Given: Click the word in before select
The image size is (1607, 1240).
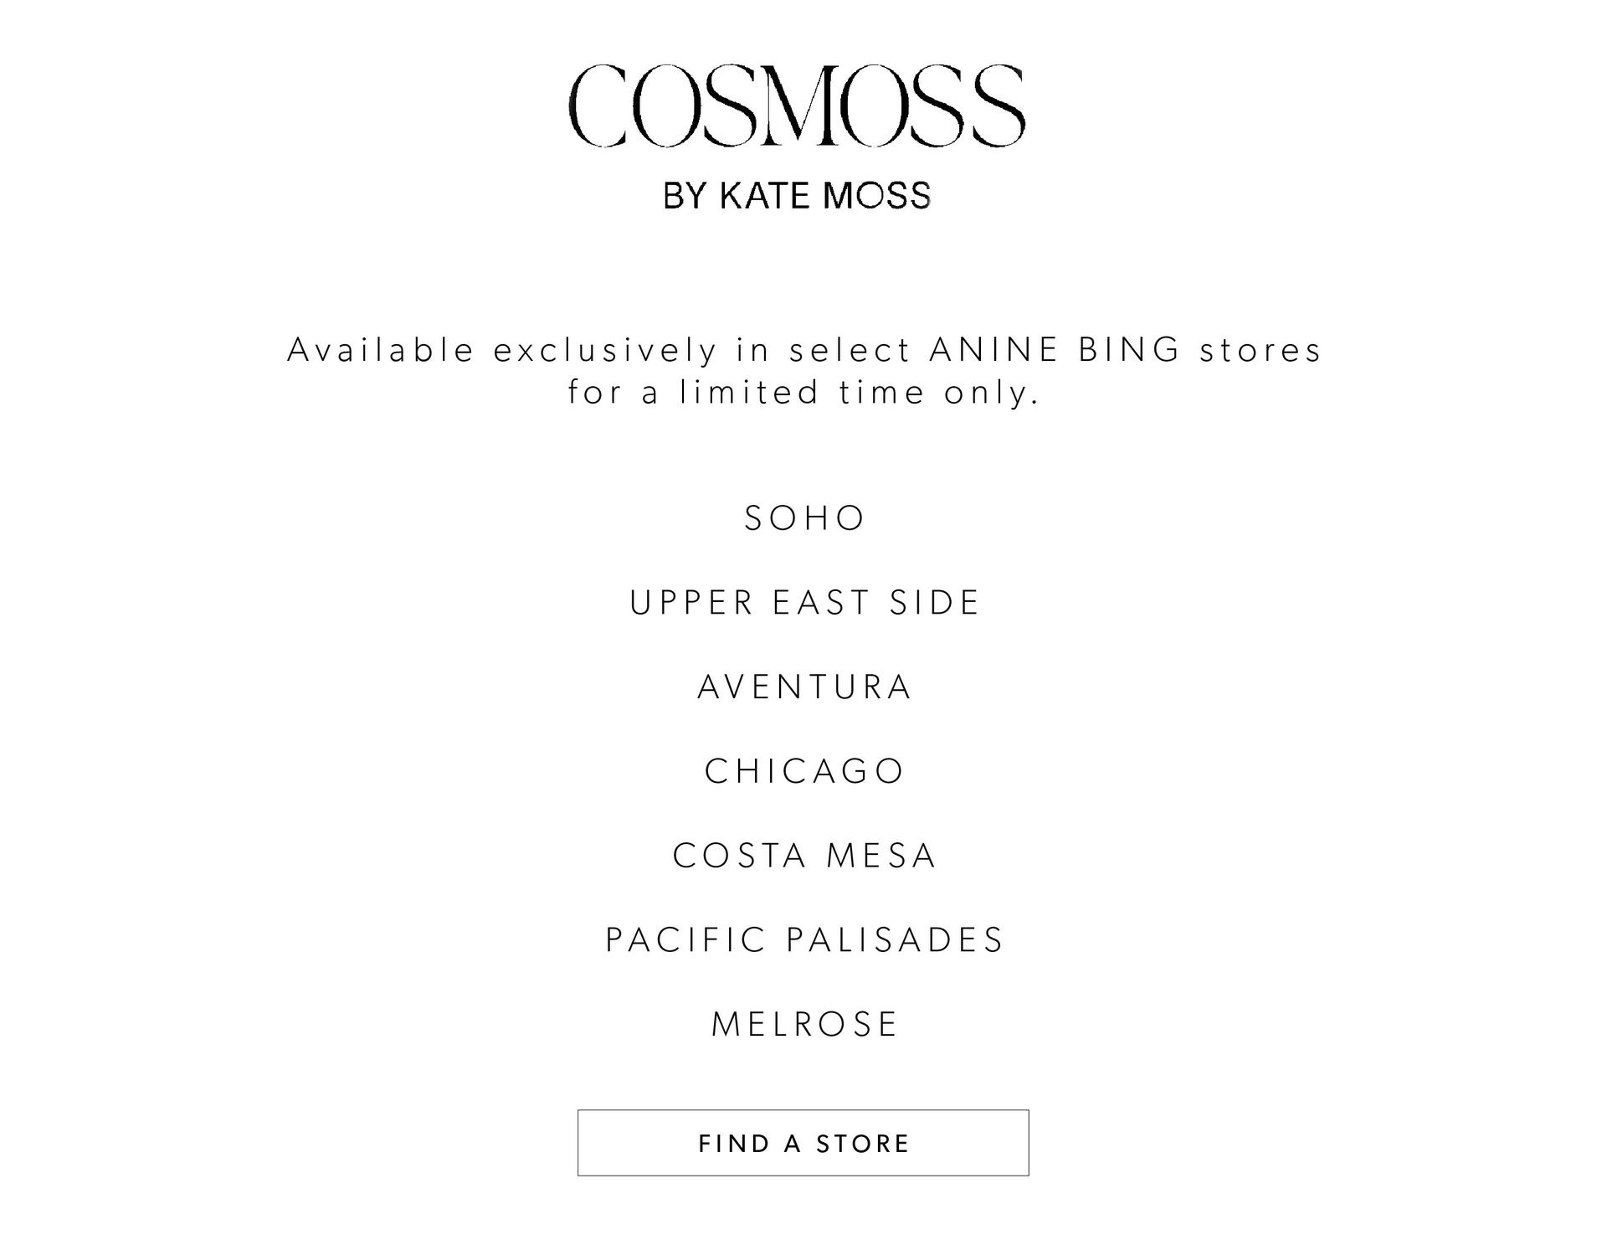Looking at the screenshot, I should coord(753,349).
